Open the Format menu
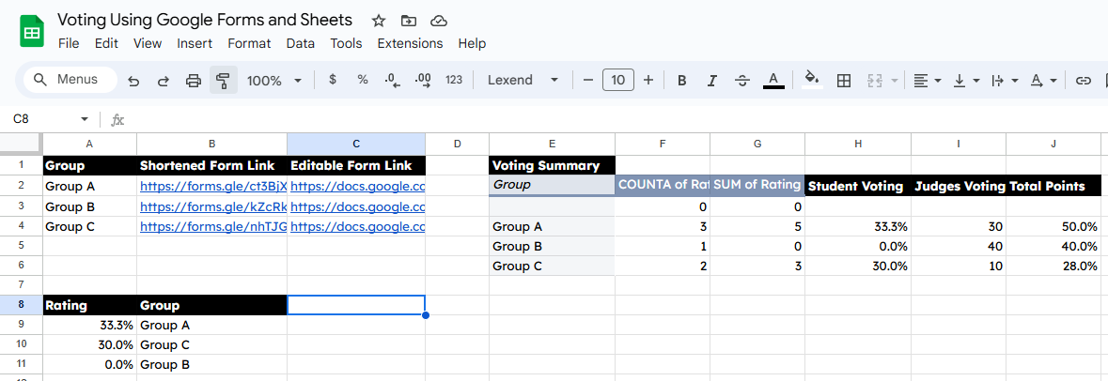1108x381 pixels. click(x=249, y=43)
